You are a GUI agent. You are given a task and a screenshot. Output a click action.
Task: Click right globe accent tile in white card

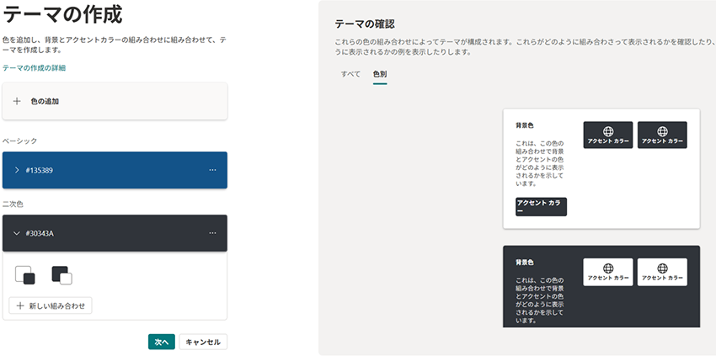tap(662, 135)
